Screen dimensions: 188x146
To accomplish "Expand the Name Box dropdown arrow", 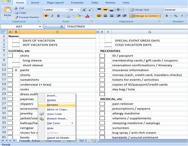I will point(40,27).
